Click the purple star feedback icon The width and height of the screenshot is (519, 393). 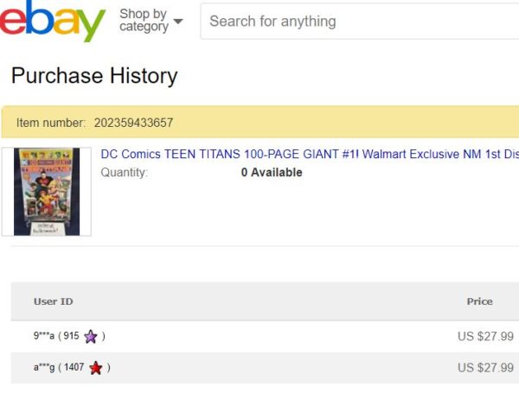(91, 337)
